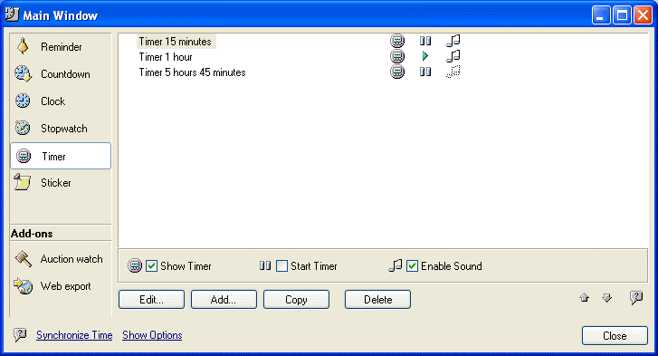Click sound note icon for Timer 15 minutes
The height and width of the screenshot is (356, 658).
[453, 41]
